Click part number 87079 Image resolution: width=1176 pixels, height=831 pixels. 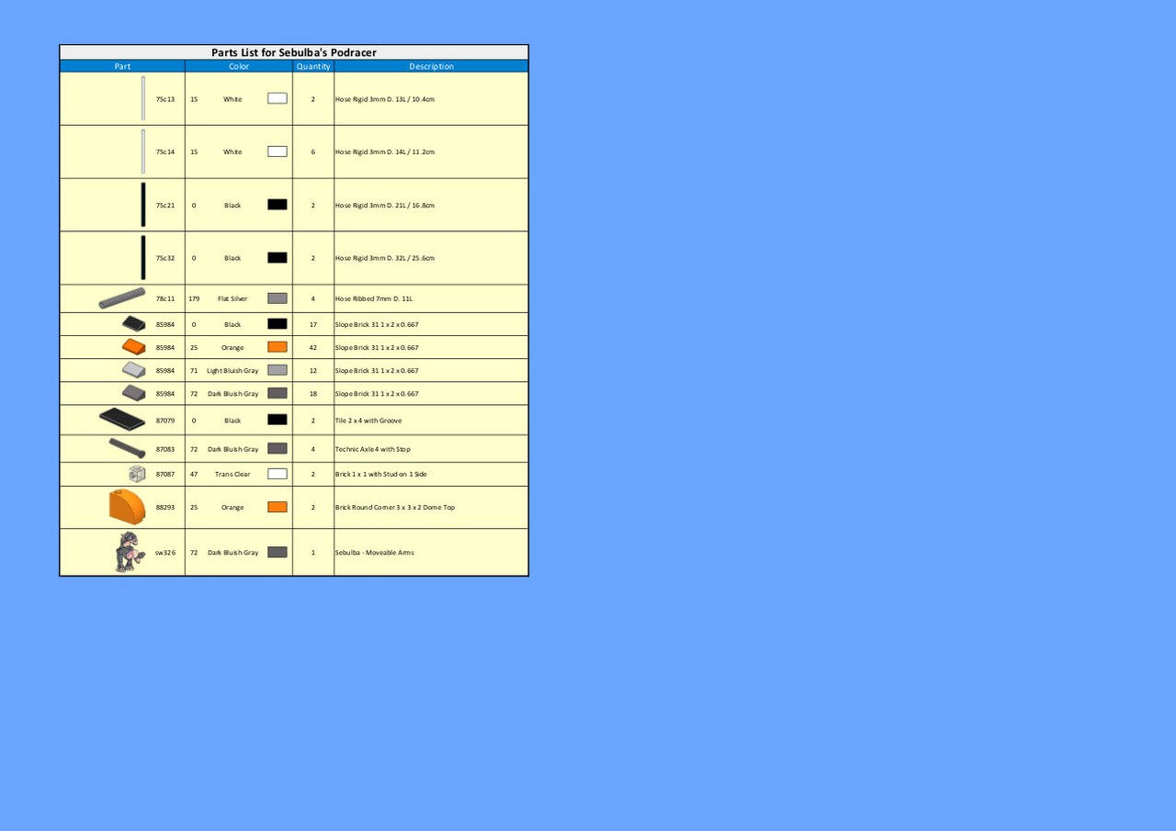coord(165,421)
